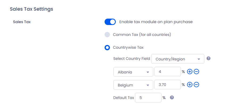Add a country row after Belgium
Viewport: 227px width, 108px height.
tap(190, 85)
